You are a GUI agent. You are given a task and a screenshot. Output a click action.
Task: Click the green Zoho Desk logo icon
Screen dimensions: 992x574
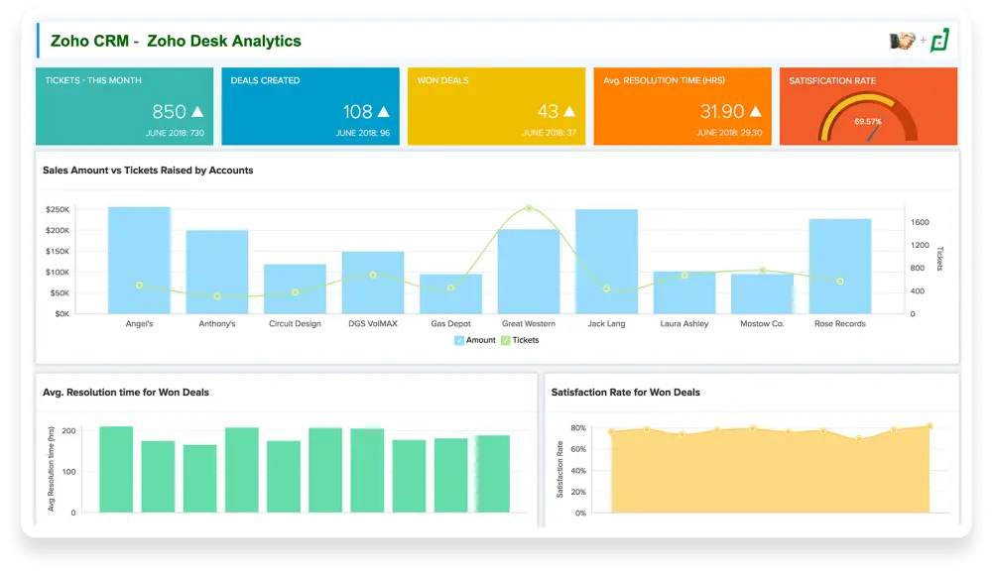(x=939, y=41)
